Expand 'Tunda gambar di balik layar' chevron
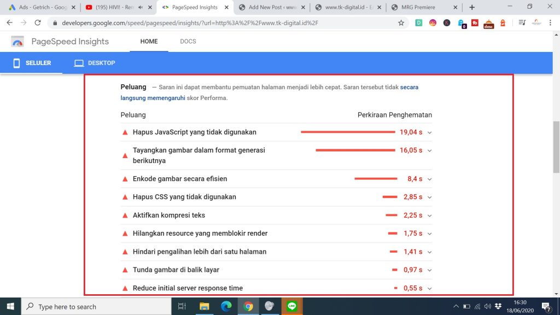Screen dimensions: 560x315 429,270
